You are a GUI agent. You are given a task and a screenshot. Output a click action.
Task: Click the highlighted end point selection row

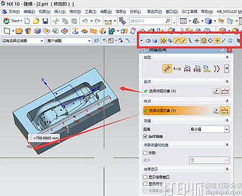click(177, 111)
